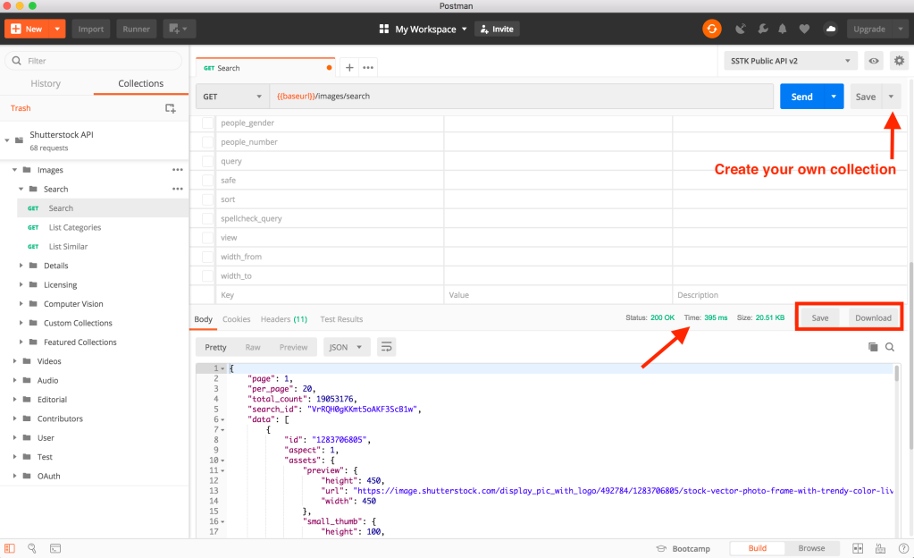Image resolution: width=914 pixels, height=558 pixels.
Task: Open tab options three dots menu
Action: (x=368, y=68)
